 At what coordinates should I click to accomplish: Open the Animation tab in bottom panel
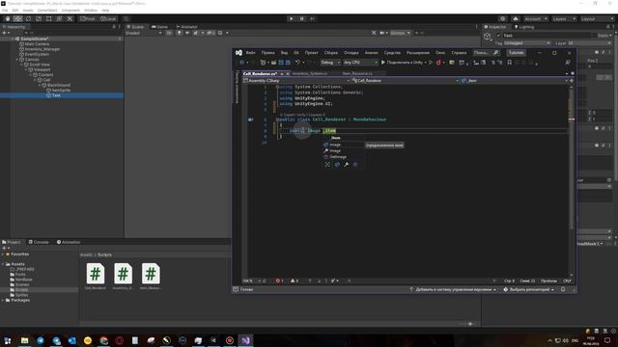pyautogui.click(x=69, y=242)
